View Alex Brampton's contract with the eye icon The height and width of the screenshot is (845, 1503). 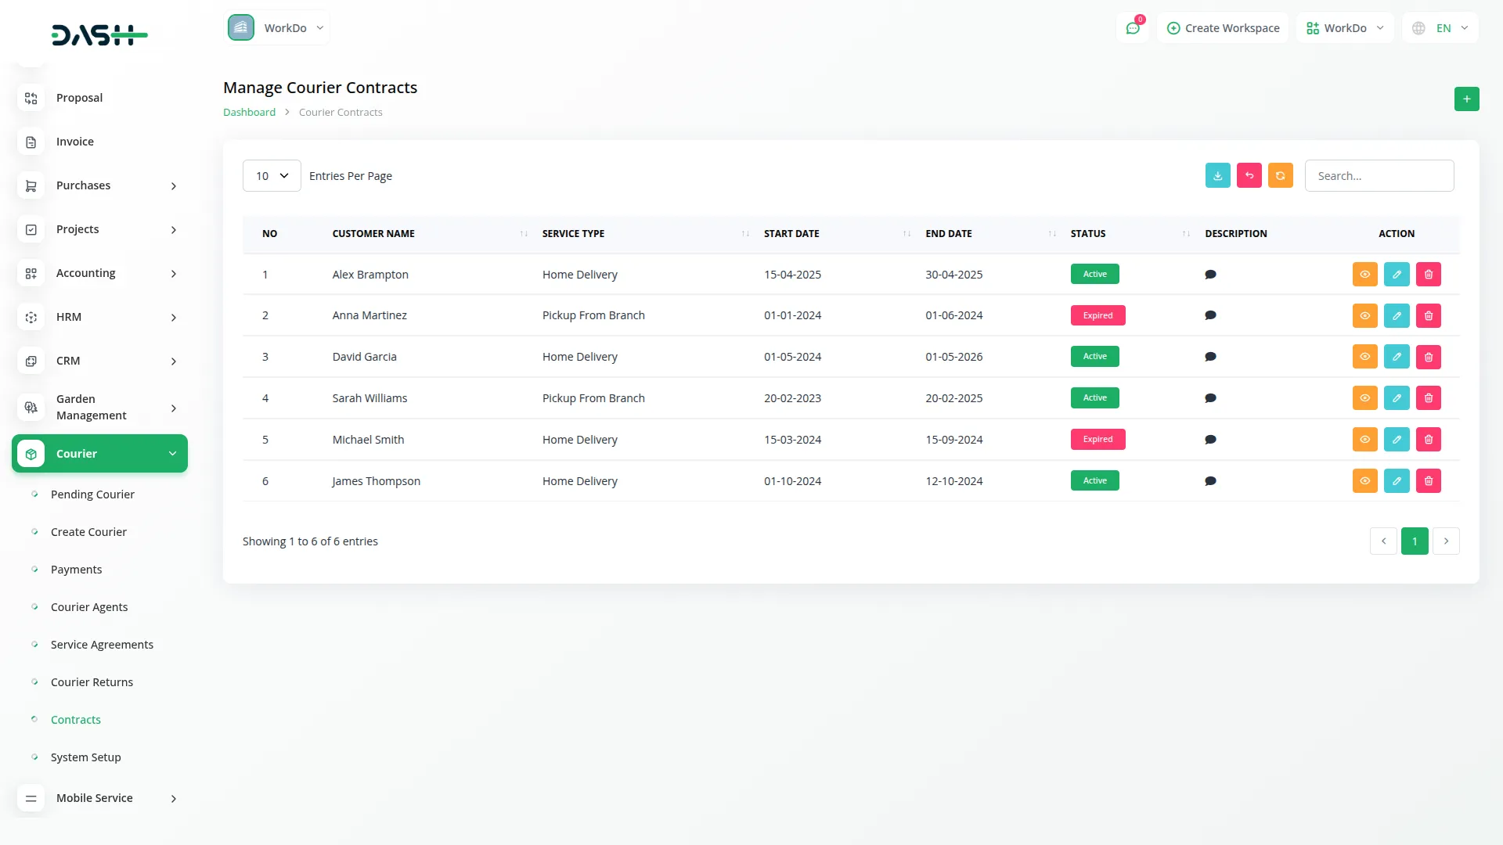(x=1365, y=274)
